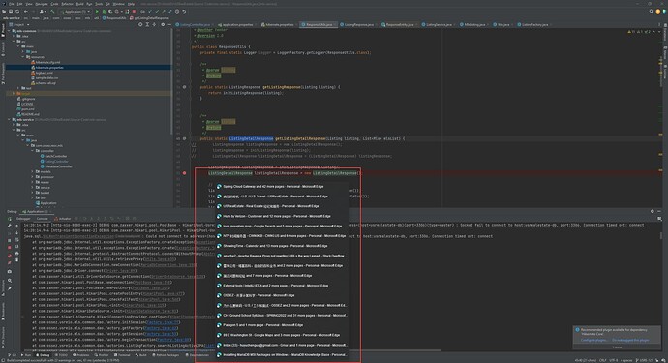Click locate opened file icon in Project panel
This screenshot has width=668, height=363.
point(140,25)
